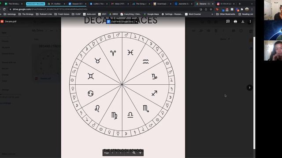Open the CUSP bookmarks folder

tap(76, 14)
